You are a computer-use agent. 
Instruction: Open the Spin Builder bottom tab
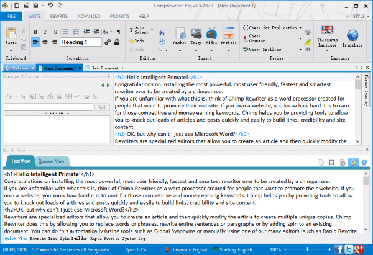pos(73,238)
